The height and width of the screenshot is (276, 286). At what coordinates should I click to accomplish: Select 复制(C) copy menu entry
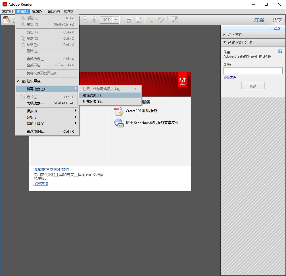coord(47,39)
